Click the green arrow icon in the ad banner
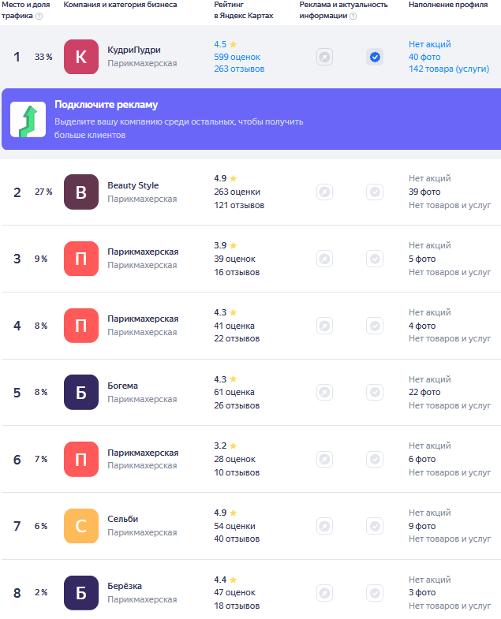Screen dimensions: 501x619 click(x=28, y=120)
